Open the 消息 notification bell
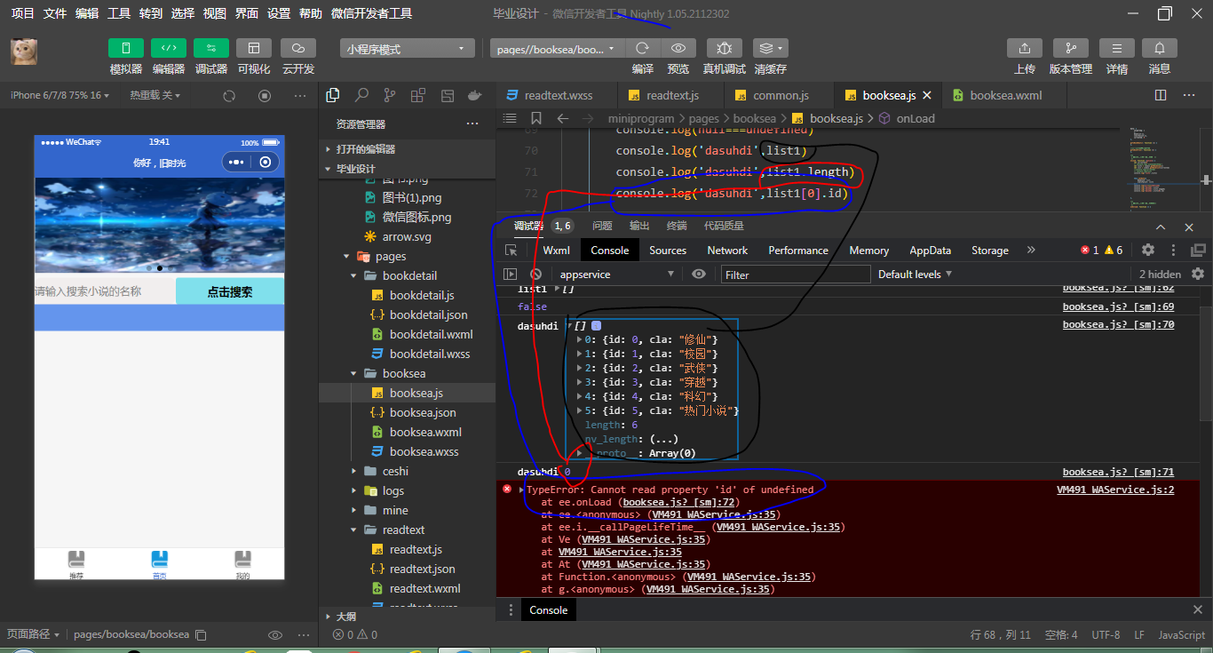This screenshot has width=1213, height=653. tap(1160, 48)
